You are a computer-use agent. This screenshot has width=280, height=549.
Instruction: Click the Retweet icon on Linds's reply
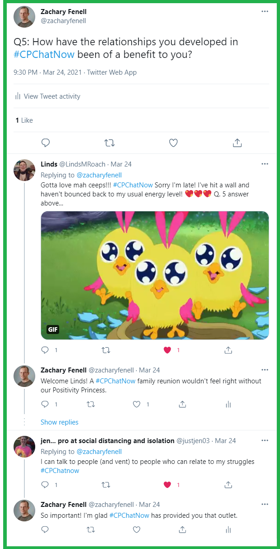pyautogui.click(x=106, y=349)
